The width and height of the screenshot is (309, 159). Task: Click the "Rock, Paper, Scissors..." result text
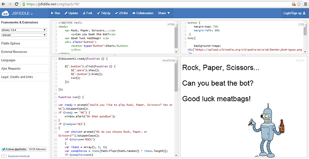[x=221, y=68]
